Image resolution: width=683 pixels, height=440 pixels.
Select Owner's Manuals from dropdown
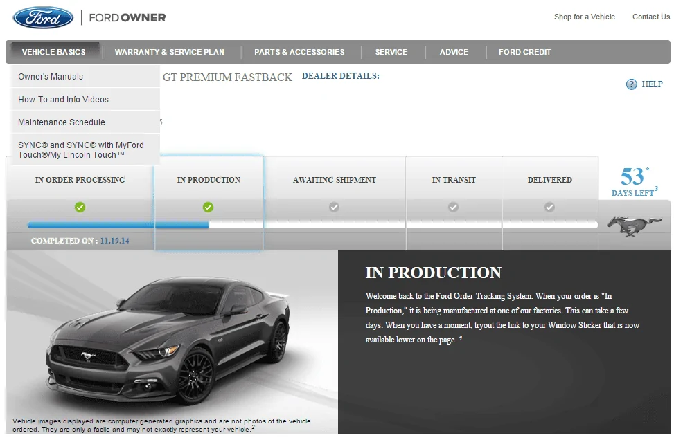tap(85, 77)
